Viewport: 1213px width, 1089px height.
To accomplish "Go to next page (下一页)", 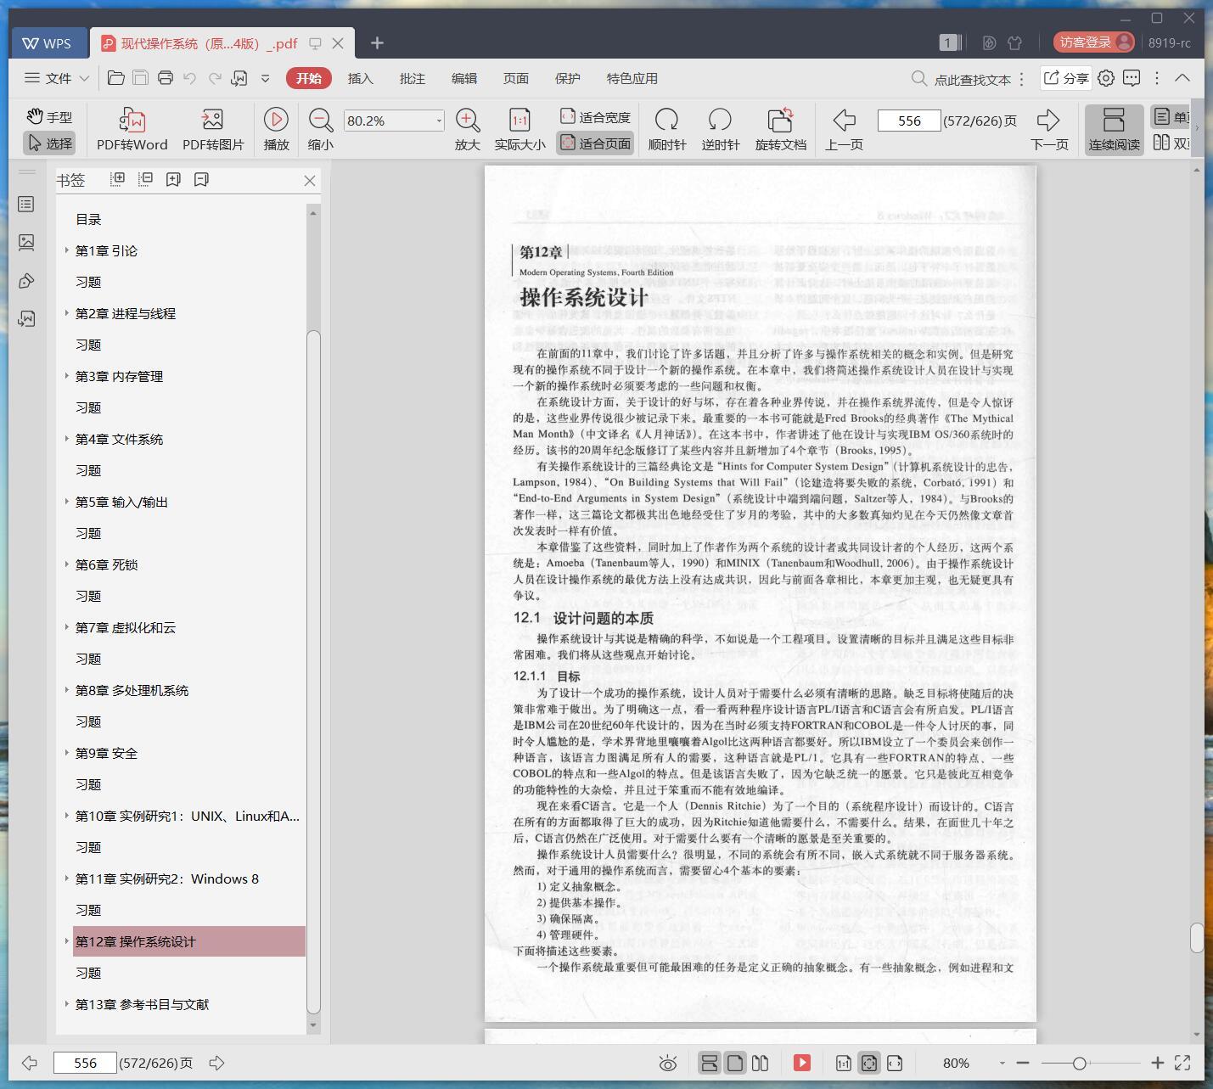I will pos(1049,130).
